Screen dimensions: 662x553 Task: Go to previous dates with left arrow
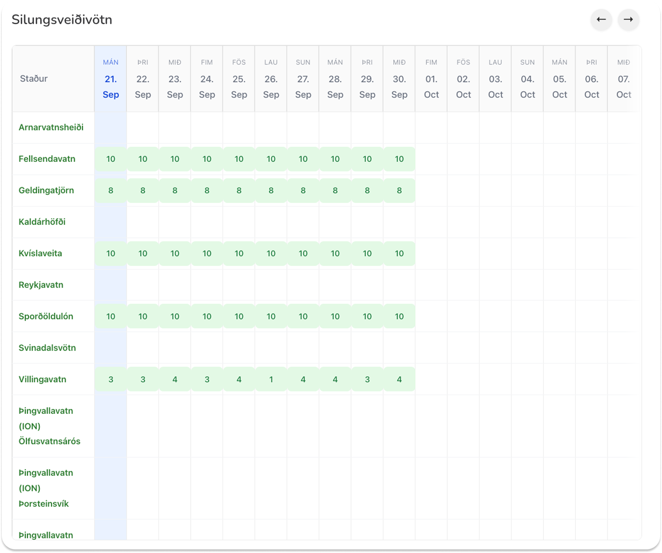tap(601, 20)
